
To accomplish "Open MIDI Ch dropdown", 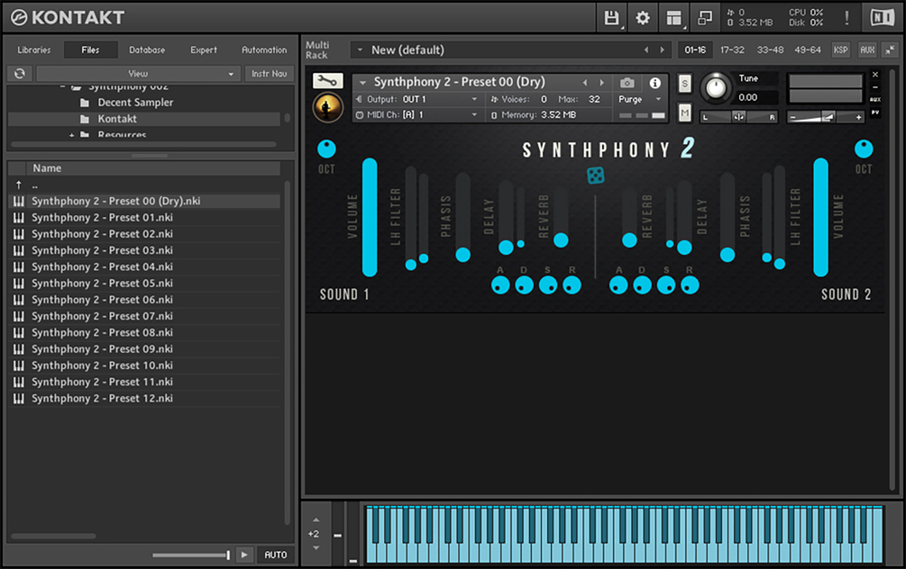I will (417, 115).
